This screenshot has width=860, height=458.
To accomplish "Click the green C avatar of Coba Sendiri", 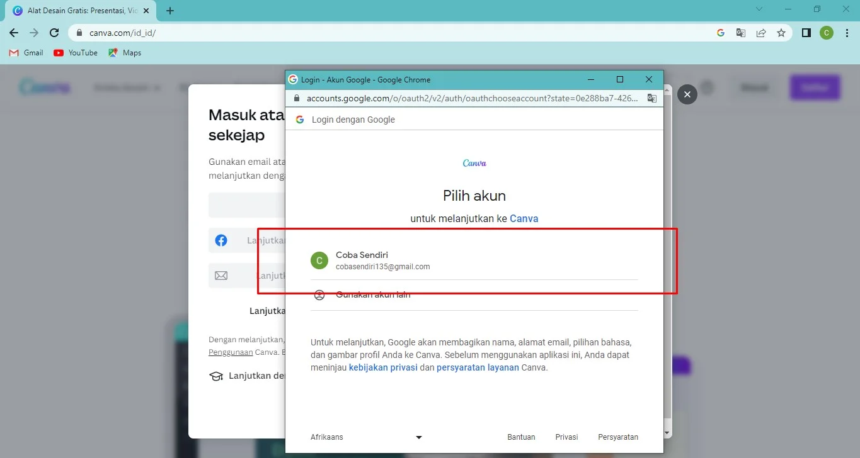I will (319, 260).
